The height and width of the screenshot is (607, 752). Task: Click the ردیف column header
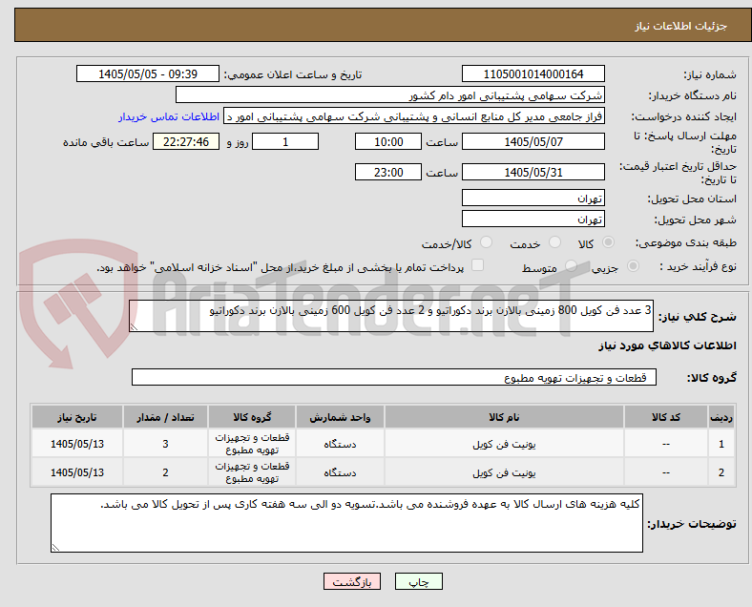pyautogui.click(x=721, y=417)
